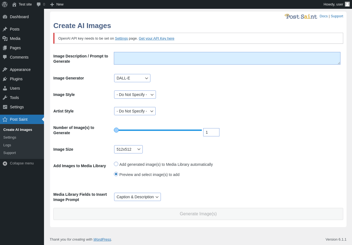Image resolution: width=352 pixels, height=245 pixels.
Task: Click the WordPress logo icon
Action: (x=5, y=4)
